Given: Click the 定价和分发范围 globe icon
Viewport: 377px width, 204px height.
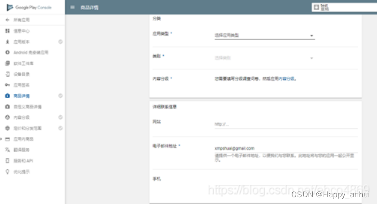Looking at the screenshot, I should click(x=7, y=128).
